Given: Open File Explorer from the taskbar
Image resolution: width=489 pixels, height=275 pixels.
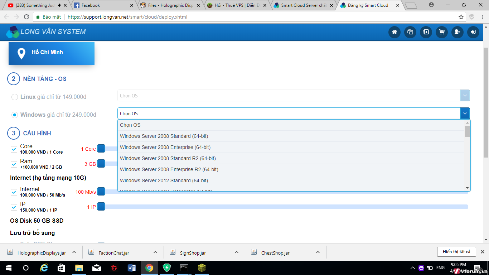Looking at the screenshot, I should point(79,268).
